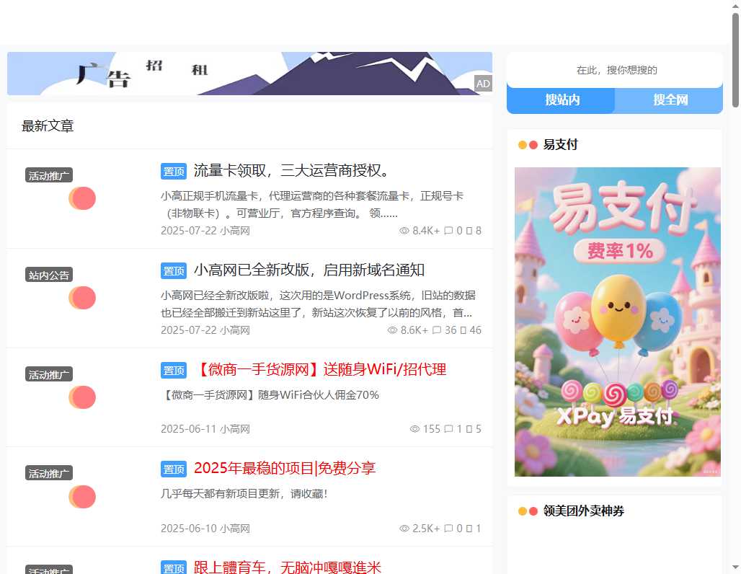Click the 站内公告 category badge
This screenshot has width=741, height=574.
pyautogui.click(x=48, y=274)
